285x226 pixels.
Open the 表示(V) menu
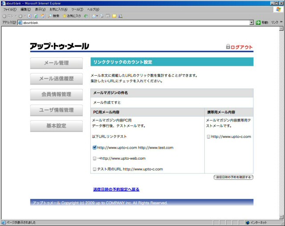(40, 9)
